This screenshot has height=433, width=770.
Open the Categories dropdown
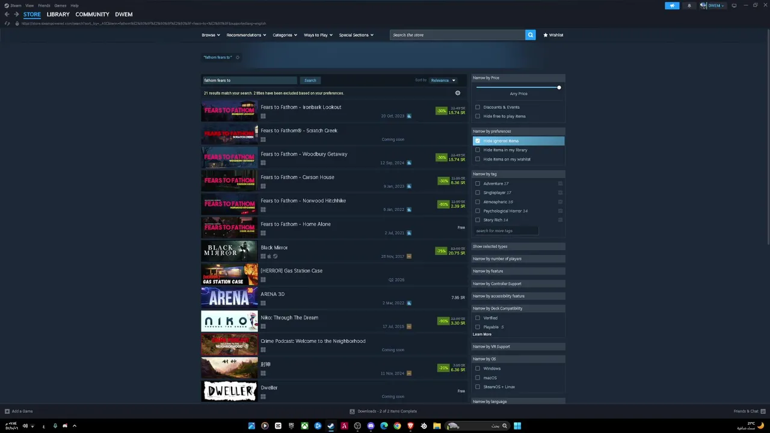(x=285, y=35)
